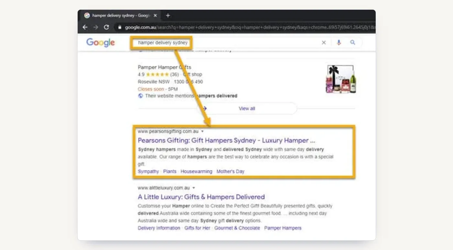453x250 pixels.
Task: Open the Mother's Day sitelink
Action: tap(230, 171)
